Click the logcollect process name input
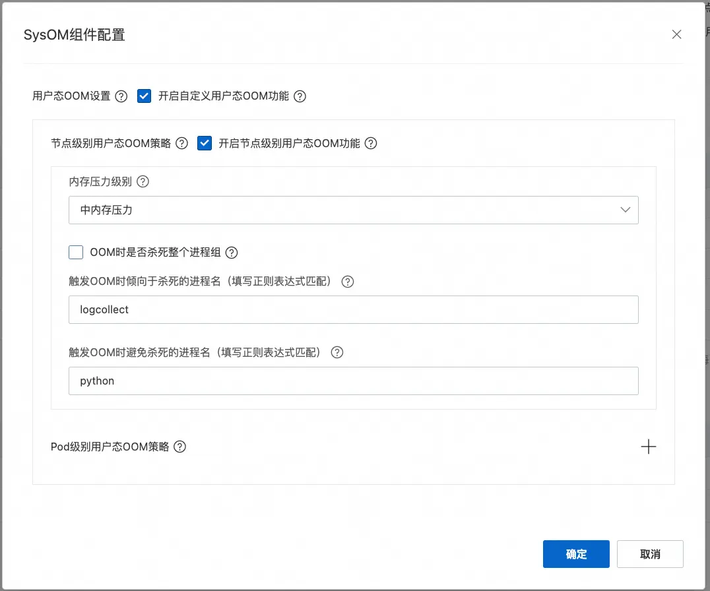The height and width of the screenshot is (591, 710). tap(354, 309)
